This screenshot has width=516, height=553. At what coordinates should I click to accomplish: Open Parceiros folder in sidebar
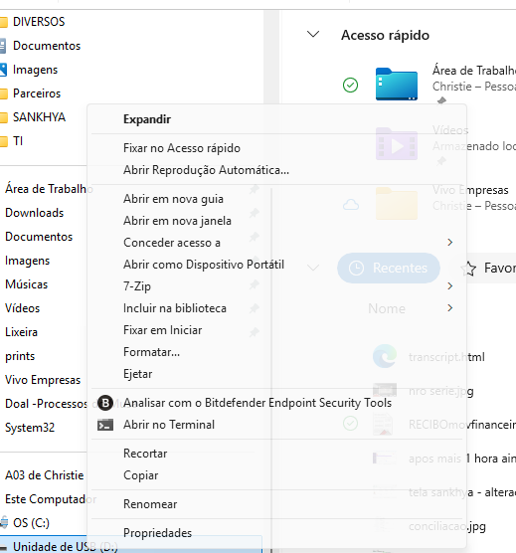pos(37,93)
